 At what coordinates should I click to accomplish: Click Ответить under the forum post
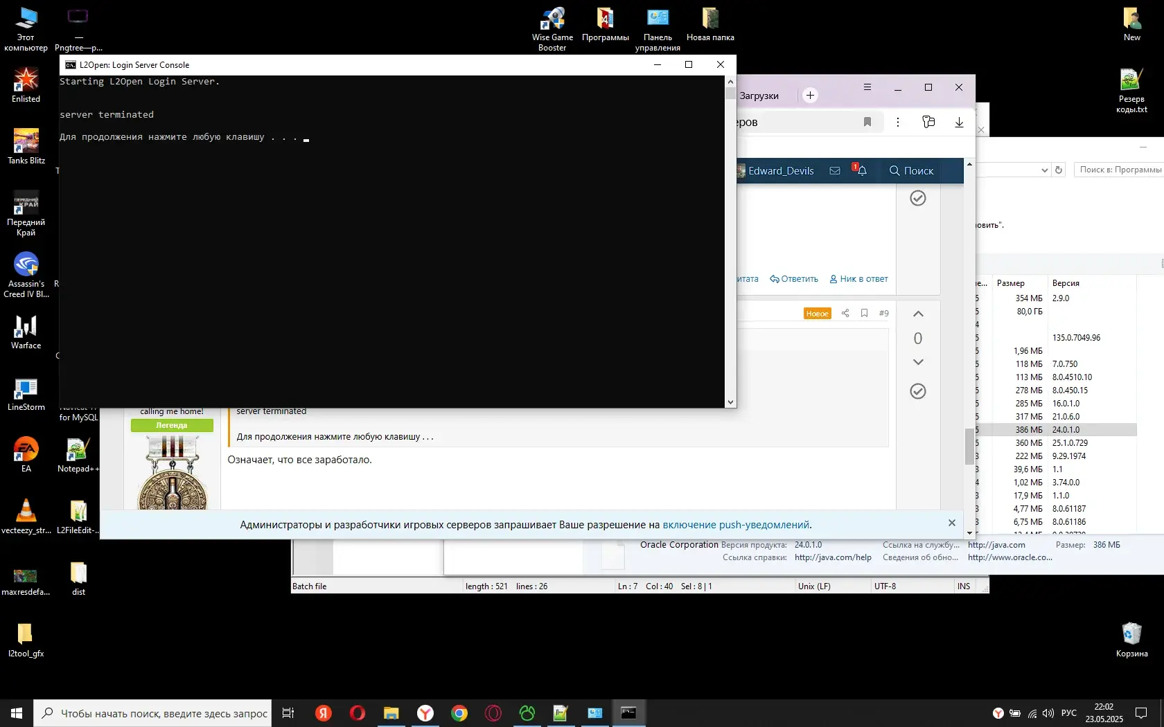[794, 279]
